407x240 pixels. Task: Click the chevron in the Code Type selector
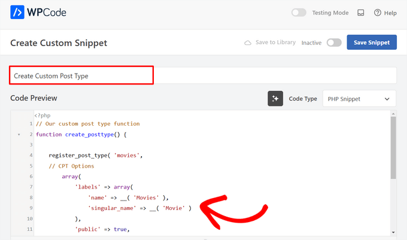pos(387,99)
